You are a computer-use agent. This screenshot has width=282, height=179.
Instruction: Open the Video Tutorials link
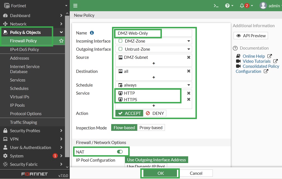(x=257, y=61)
